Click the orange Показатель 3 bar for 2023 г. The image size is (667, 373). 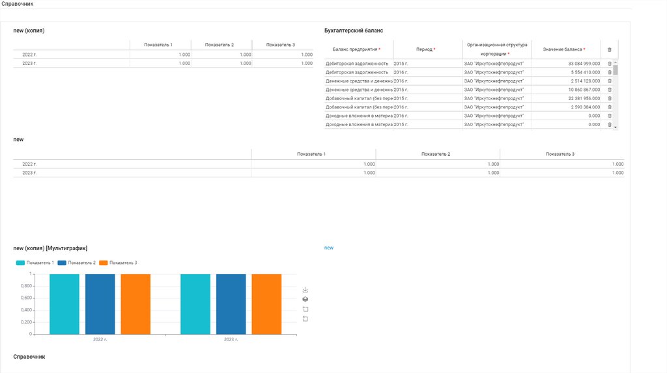[266, 304]
